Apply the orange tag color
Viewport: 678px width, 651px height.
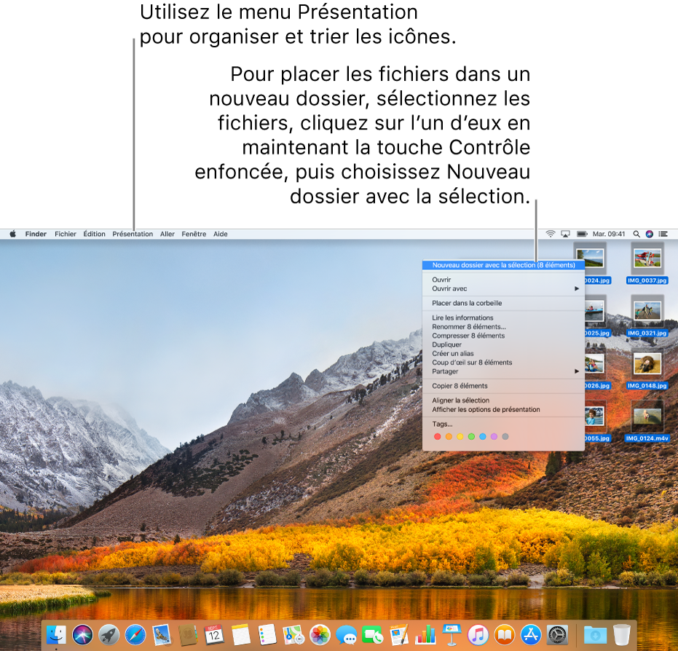click(449, 437)
